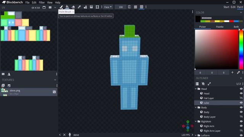Image resolution: width=244 pixels, height=137 pixels.
Task: Open the Edit menu
Action: (x=34, y=3)
